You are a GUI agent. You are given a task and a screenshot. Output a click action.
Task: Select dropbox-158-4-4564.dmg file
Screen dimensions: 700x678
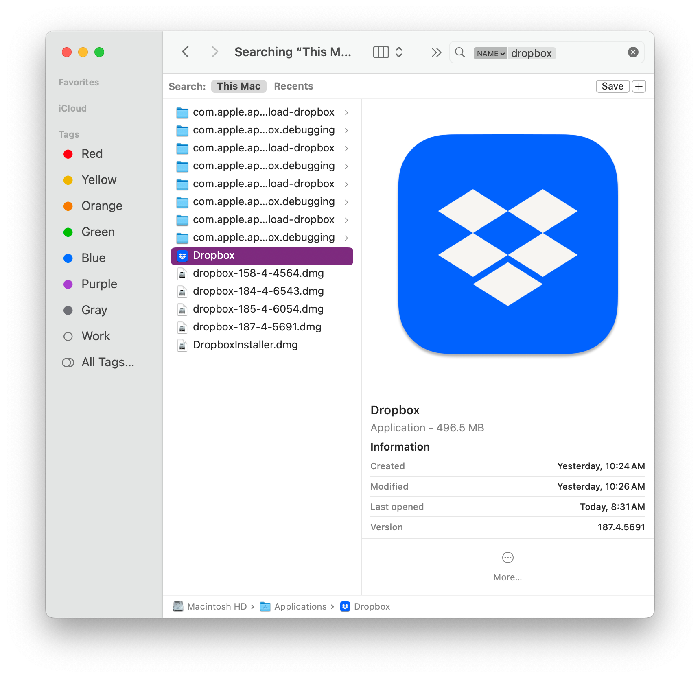point(262,273)
